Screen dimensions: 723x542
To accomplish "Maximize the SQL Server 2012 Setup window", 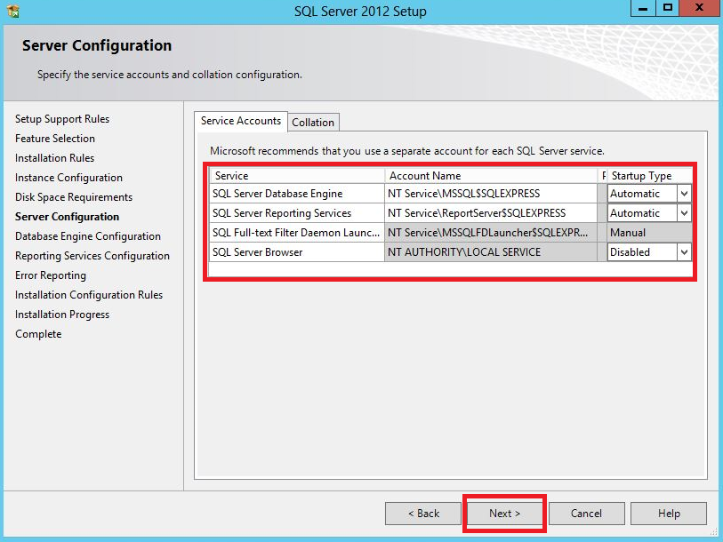I will coord(667,8).
